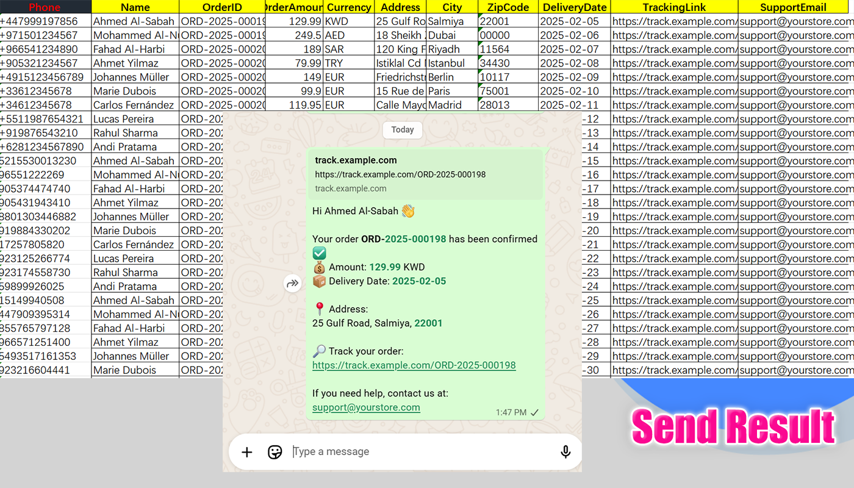The width and height of the screenshot is (854, 488).
Task: Select the Istanbul city cell
Action: (452, 63)
